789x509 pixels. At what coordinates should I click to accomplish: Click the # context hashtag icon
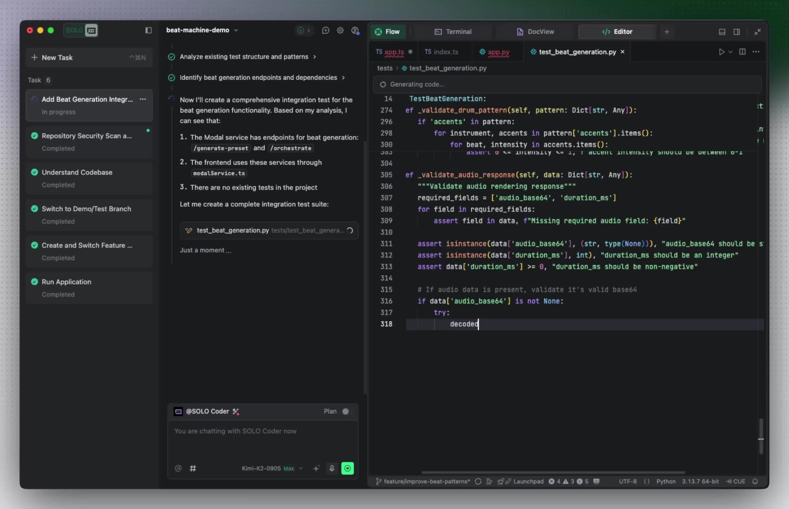pyautogui.click(x=193, y=468)
